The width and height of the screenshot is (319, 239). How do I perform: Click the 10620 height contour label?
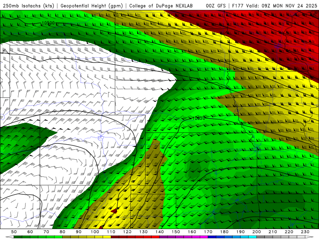pos(199,118)
